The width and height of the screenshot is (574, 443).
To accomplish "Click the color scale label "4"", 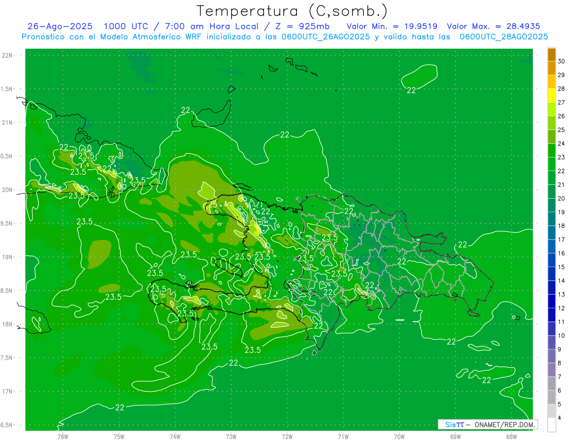I will pos(560,418).
